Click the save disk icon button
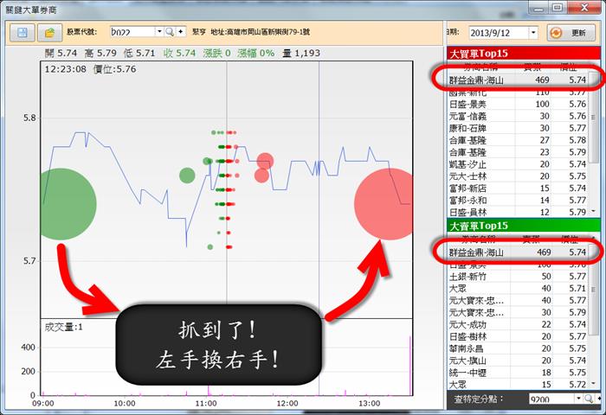Screen dimensions: 606x415 point(22,33)
